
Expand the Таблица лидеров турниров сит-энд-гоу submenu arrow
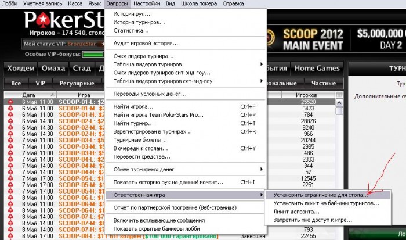pos(262,81)
